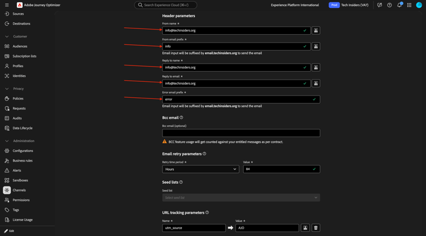Click the From email prefix field
Image resolution: width=426 pixels, height=236 pixels.
pyautogui.click(x=236, y=46)
